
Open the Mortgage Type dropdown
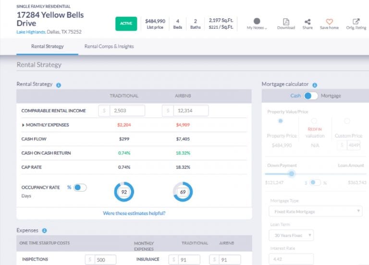[x=315, y=211]
